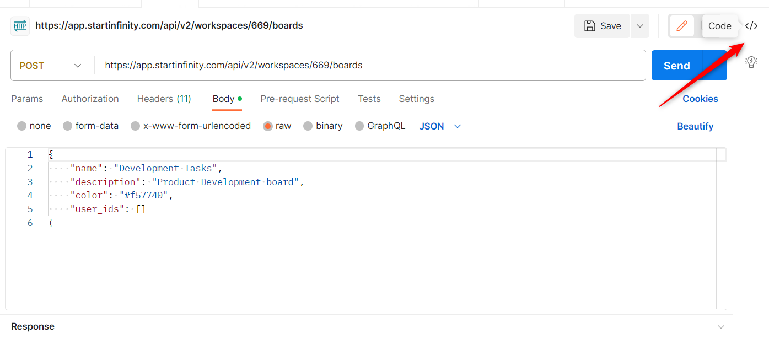Screen dimensions: 769x344
Task: Click the Beautify link
Action: [x=695, y=126]
